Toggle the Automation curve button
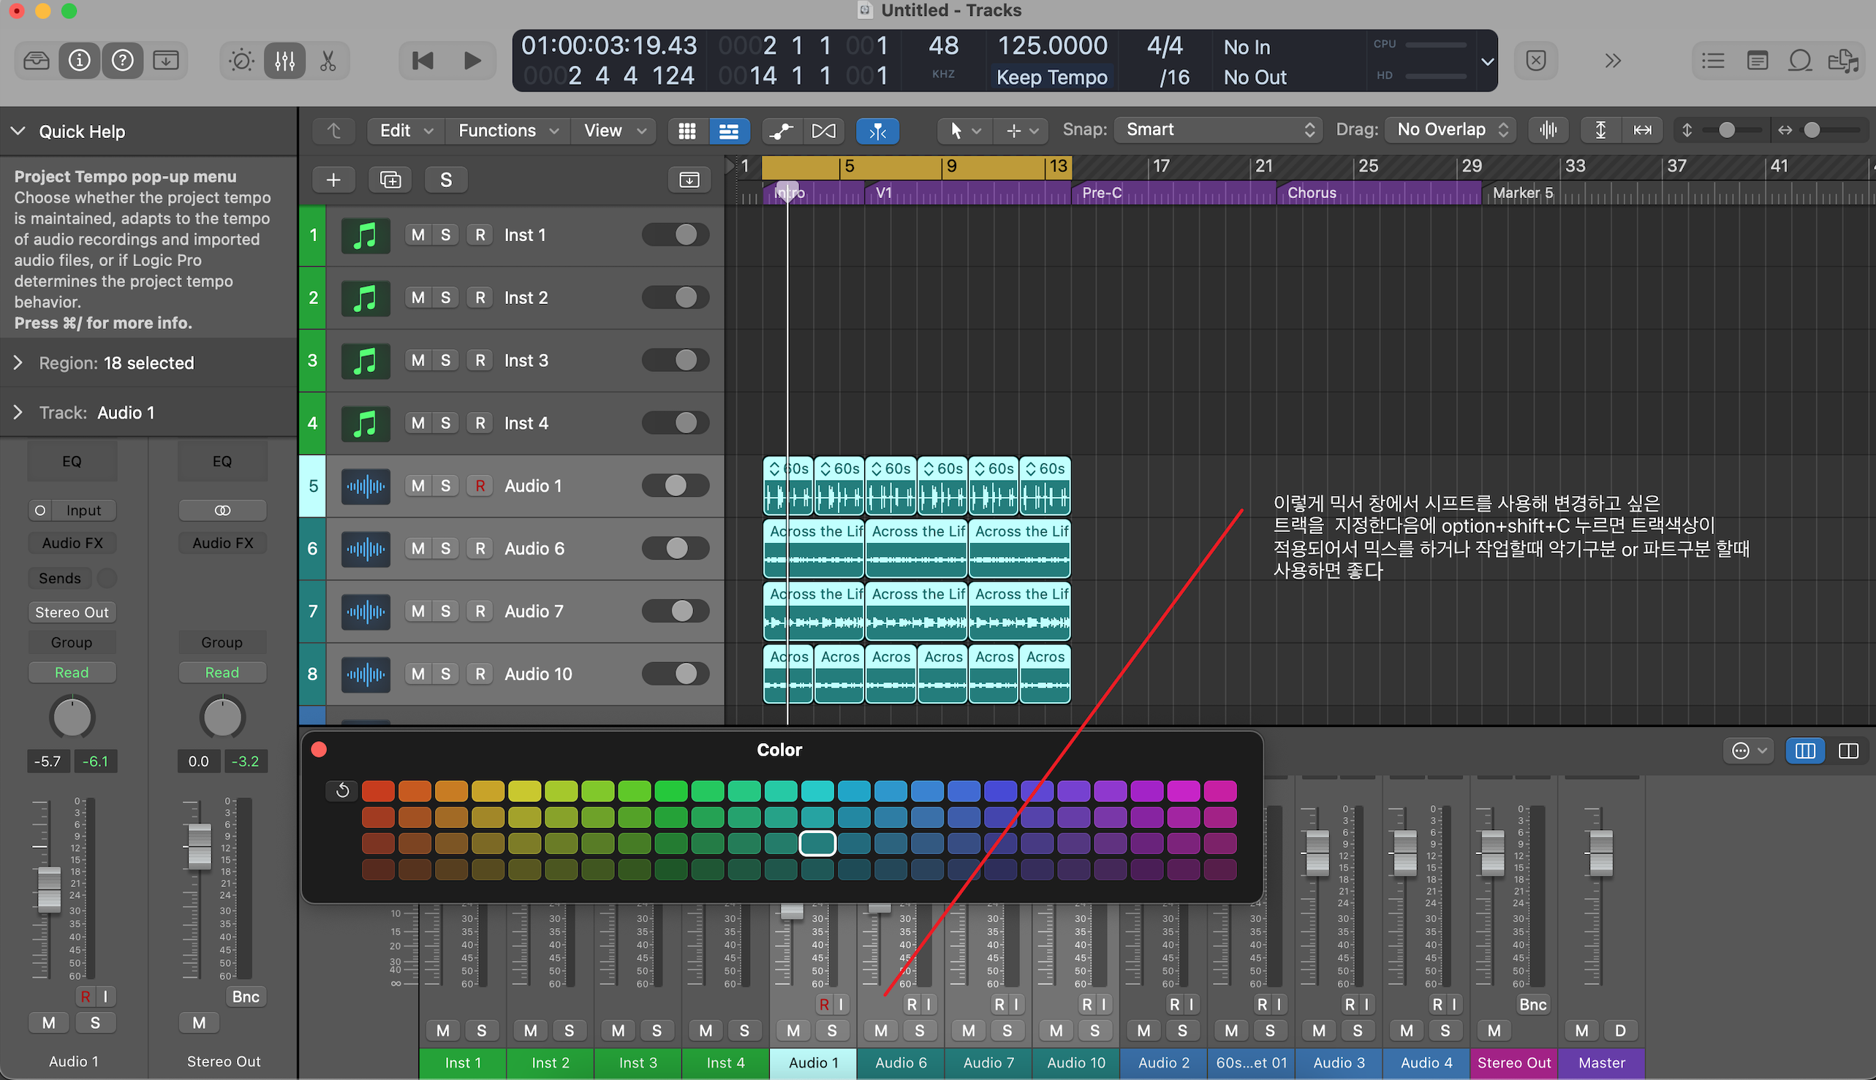Image resolution: width=1876 pixels, height=1080 pixels. [782, 131]
